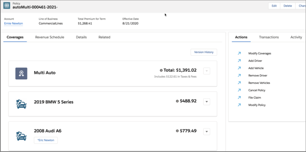This screenshot has height=152, width=306.
Task: Click the CommercialLines line of business value
Action: 51,23
